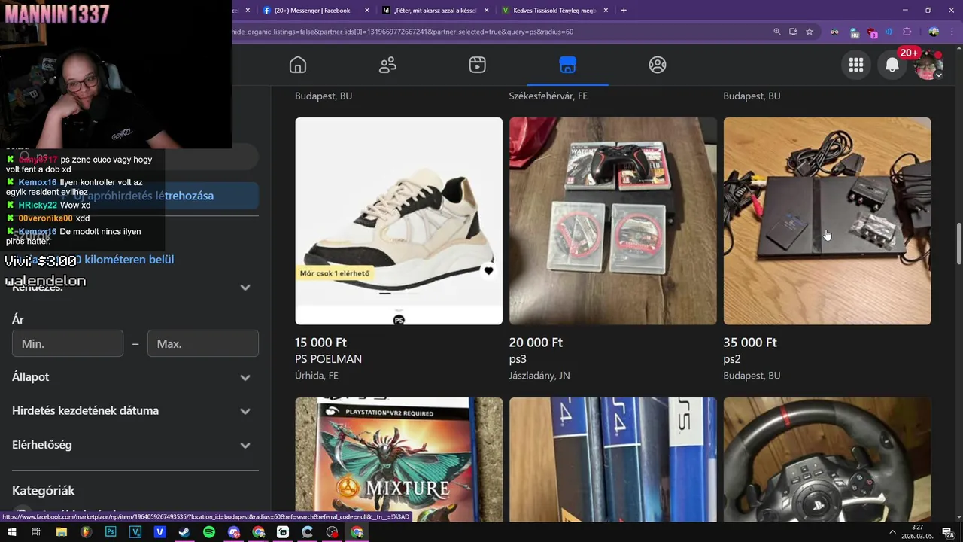The image size is (963, 542).
Task: Click the "15 000 Ft" price
Action: coord(320,342)
